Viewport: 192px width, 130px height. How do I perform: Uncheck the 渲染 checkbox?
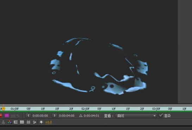(161, 116)
